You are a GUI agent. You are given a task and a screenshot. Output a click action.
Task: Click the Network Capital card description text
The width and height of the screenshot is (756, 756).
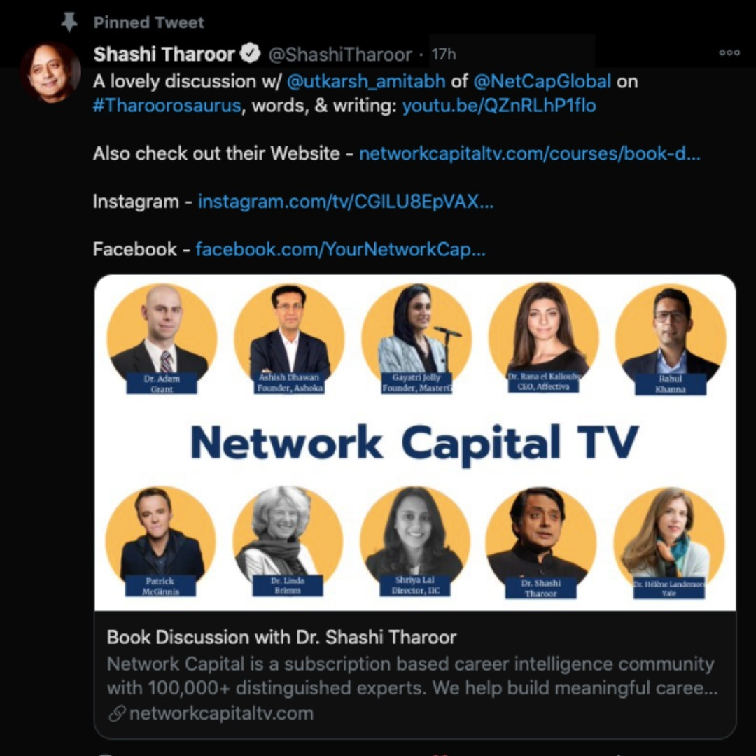[x=412, y=676]
